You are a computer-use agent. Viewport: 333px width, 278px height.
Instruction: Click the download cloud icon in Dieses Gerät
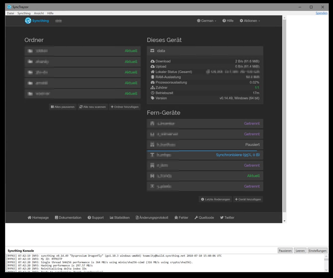pyautogui.click(x=153, y=61)
